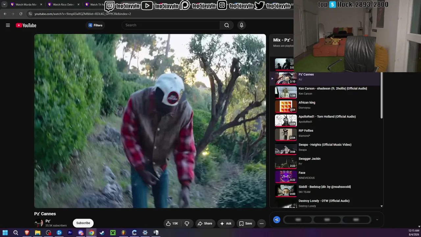Play Ken Carson shadeson thumbnail

(x=286, y=92)
